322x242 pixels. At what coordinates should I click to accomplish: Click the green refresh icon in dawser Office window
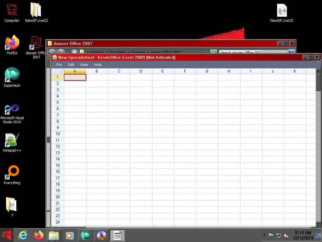click(214, 52)
